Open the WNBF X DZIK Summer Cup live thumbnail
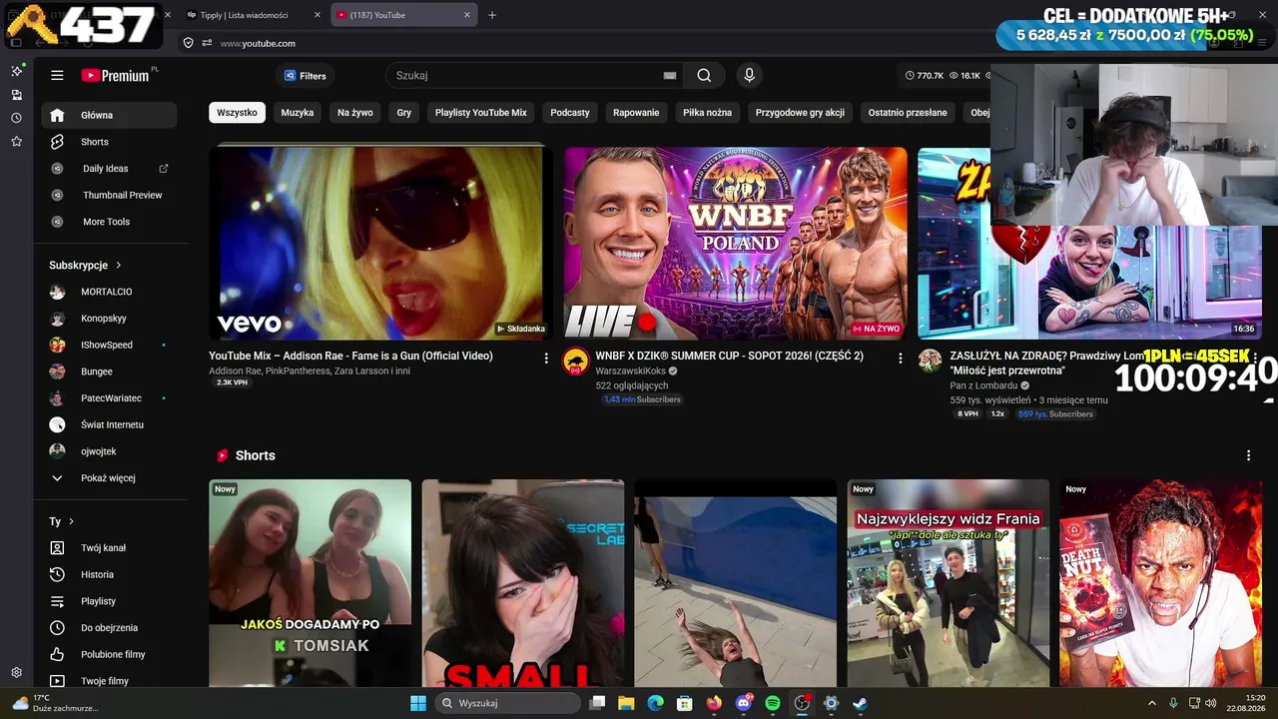The image size is (1278, 719). [736, 243]
